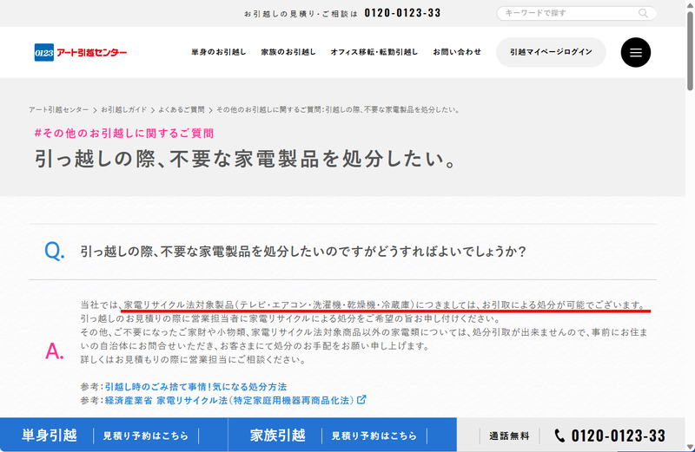Click 家族引越 見積り予約はこちら banner

tap(342, 435)
